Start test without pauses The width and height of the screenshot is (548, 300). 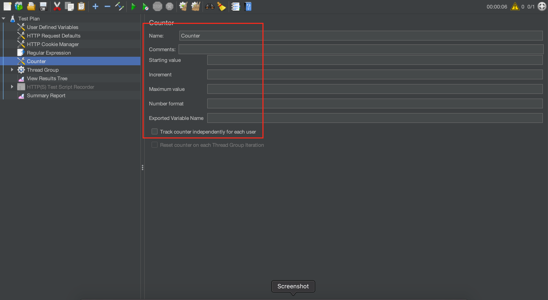(x=145, y=6)
